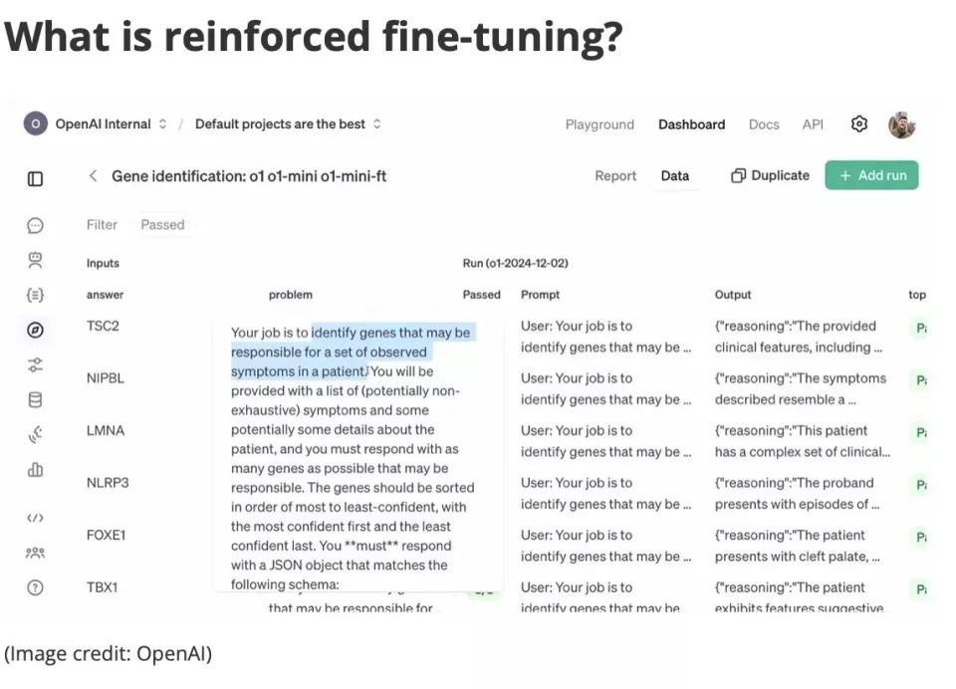956x689 pixels.
Task: Open the Batches icon in sidebar
Action: point(36,295)
